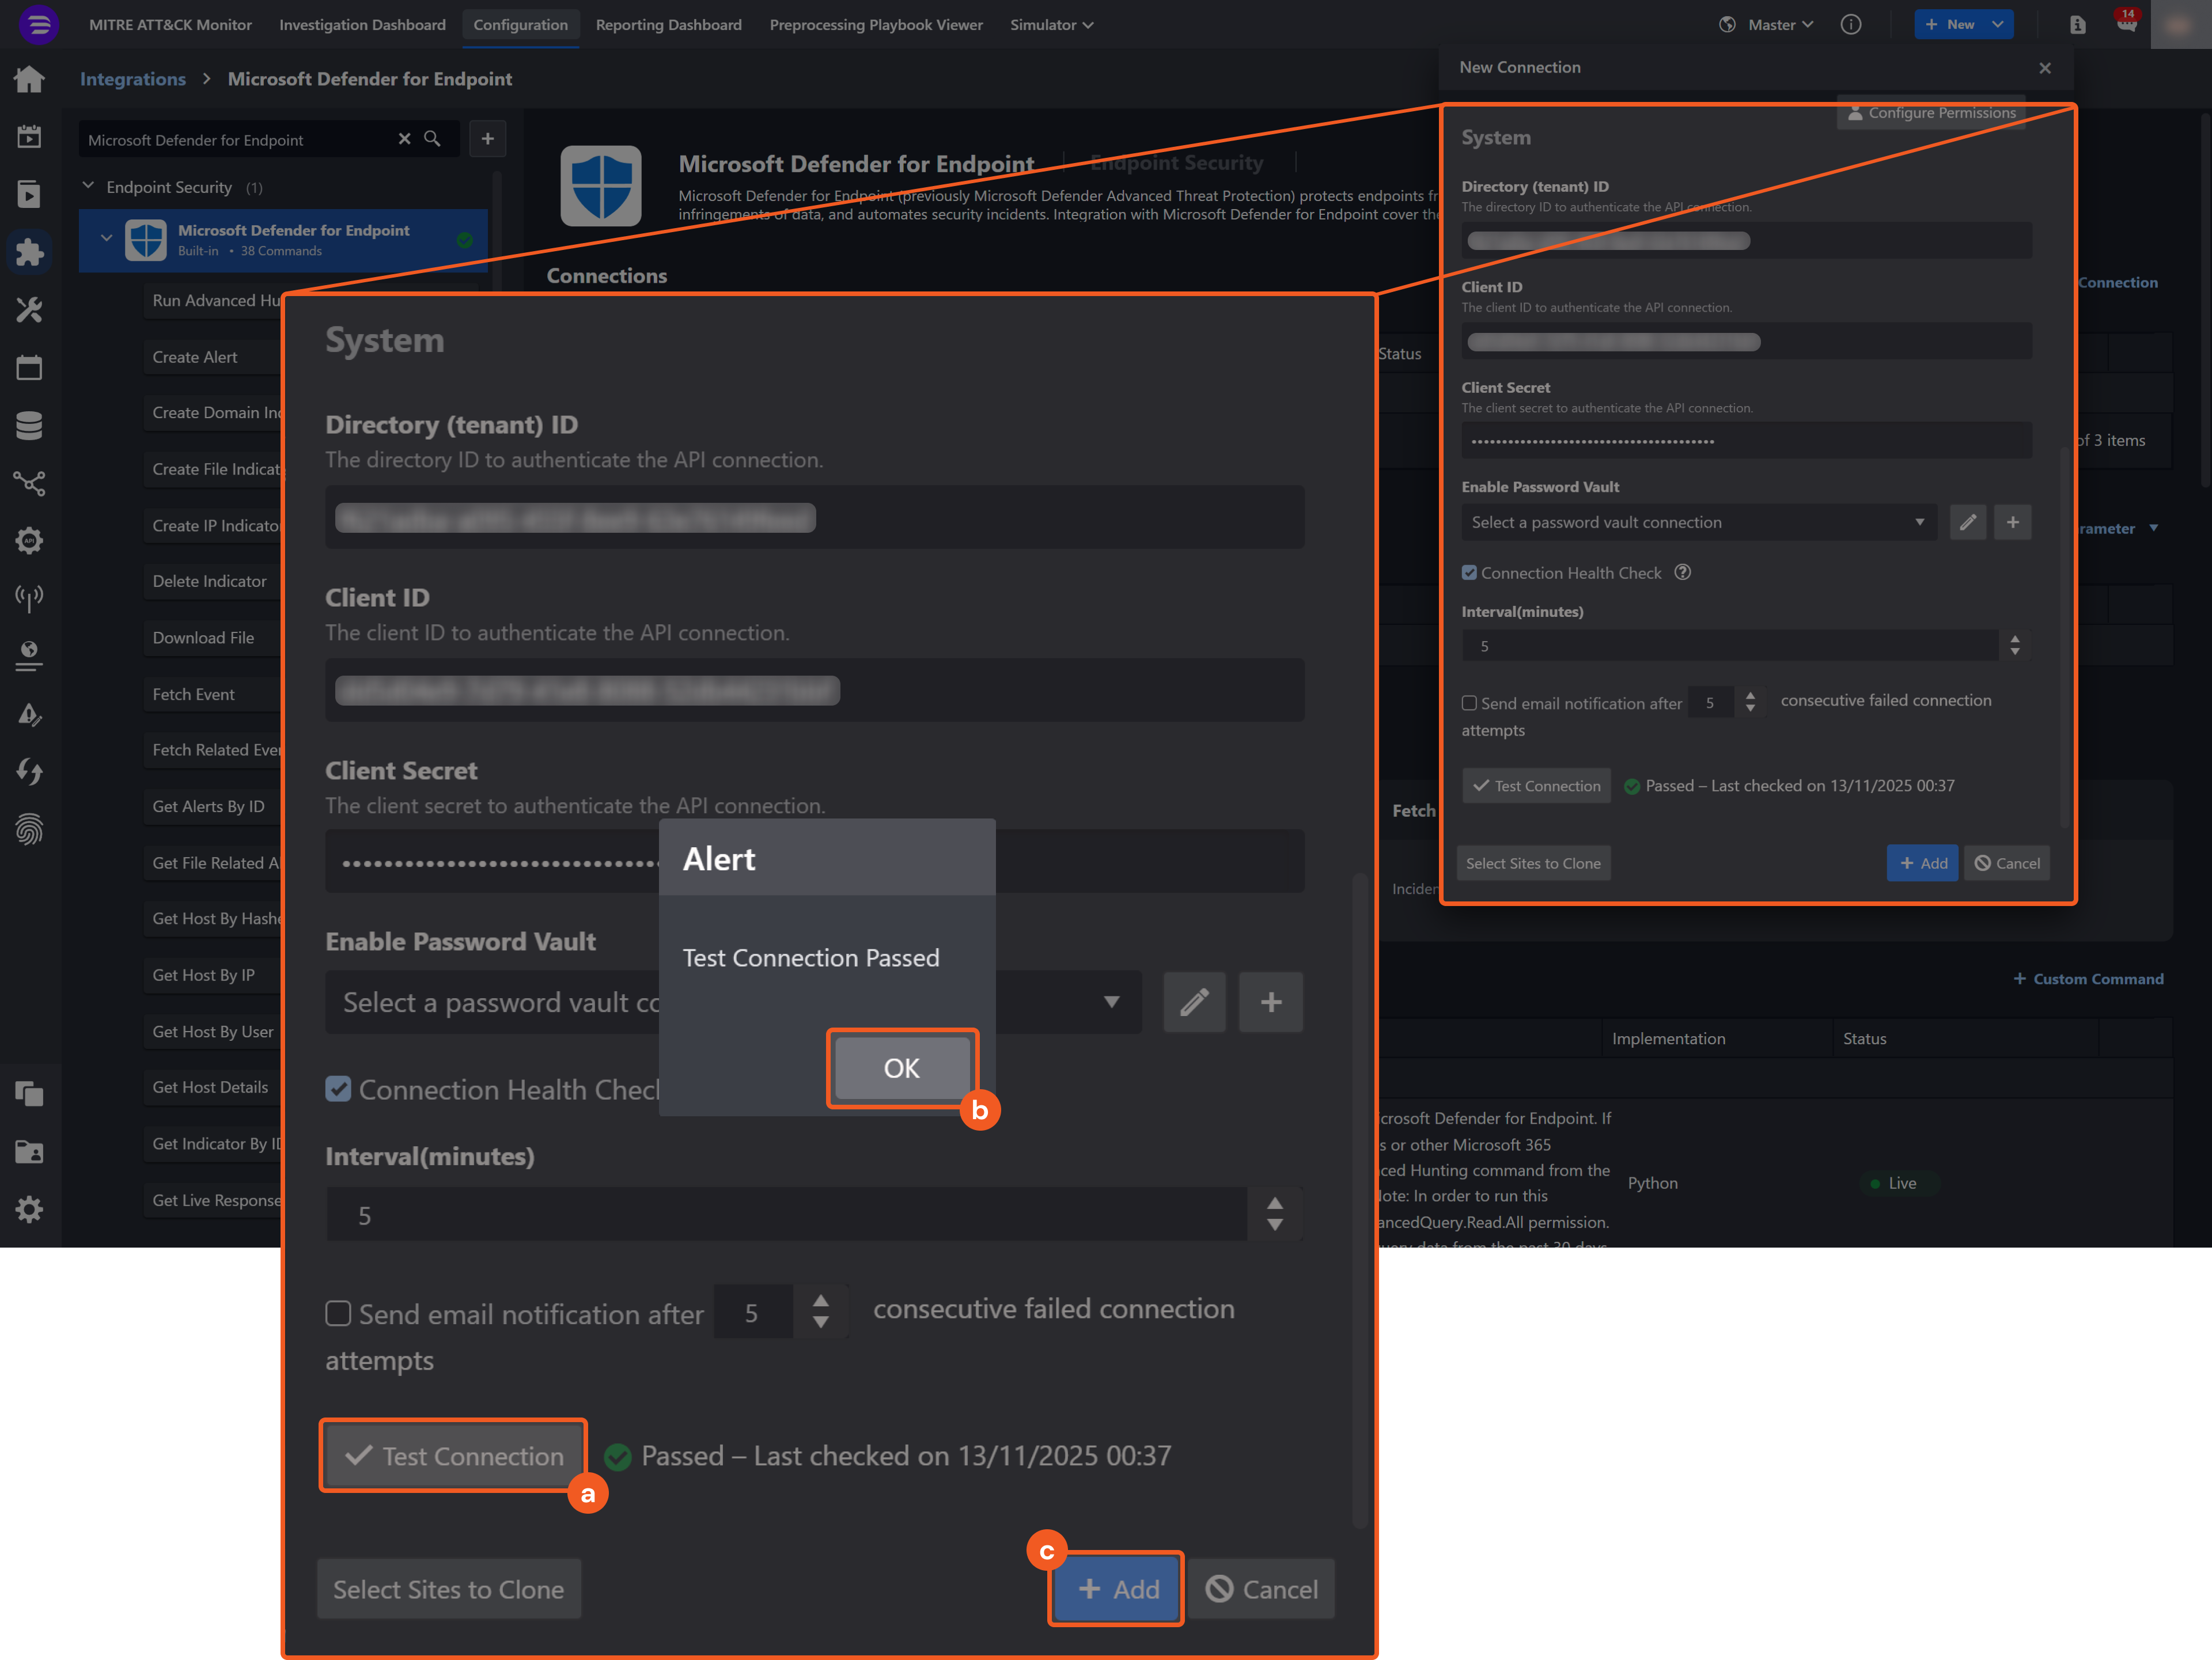This screenshot has height=1660, width=2212.
Task: Switch to the Reporting Dashboard tab
Action: [x=668, y=24]
